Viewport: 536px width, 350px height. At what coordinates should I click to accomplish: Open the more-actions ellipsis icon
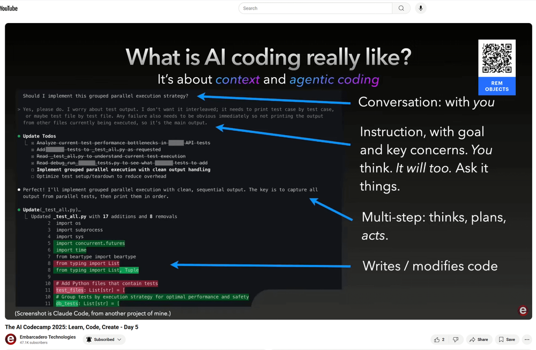(527, 339)
